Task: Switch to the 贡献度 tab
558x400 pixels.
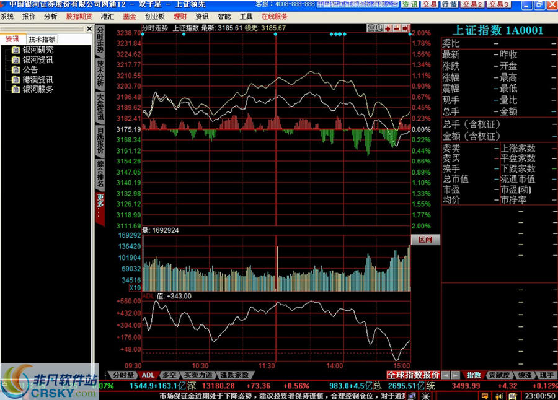Action: point(499,375)
